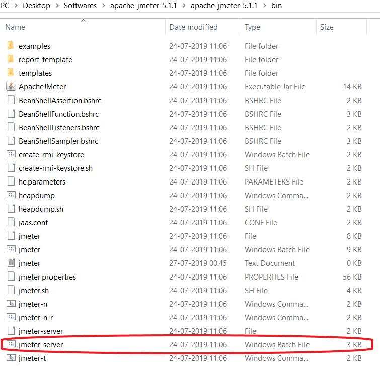
Task: Click the report-template folder icon
Action: point(11,59)
